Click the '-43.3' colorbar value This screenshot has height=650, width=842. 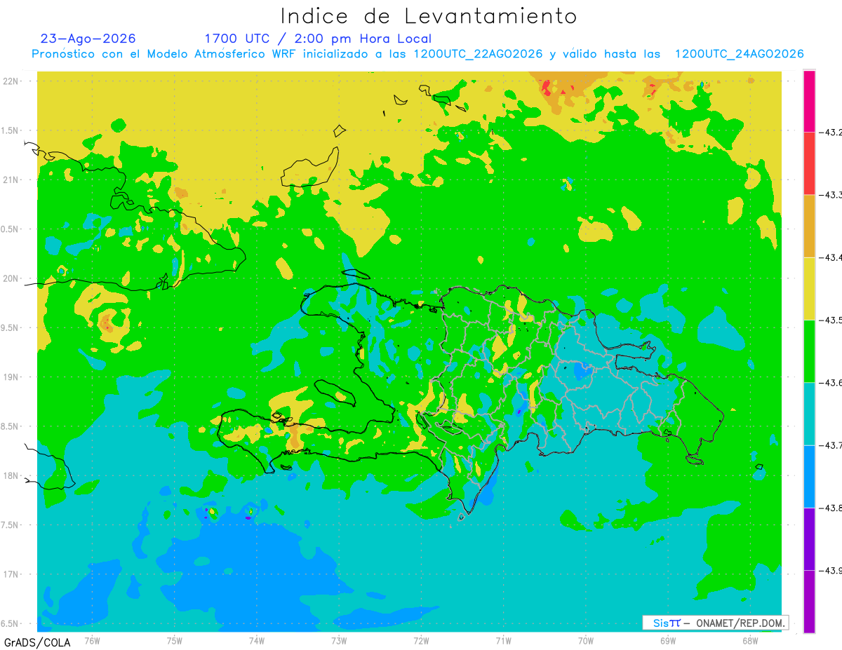coord(831,195)
